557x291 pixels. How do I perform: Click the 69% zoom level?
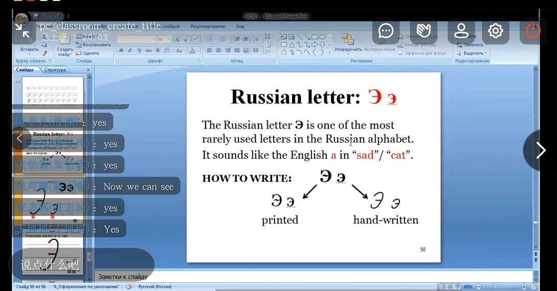[468, 286]
